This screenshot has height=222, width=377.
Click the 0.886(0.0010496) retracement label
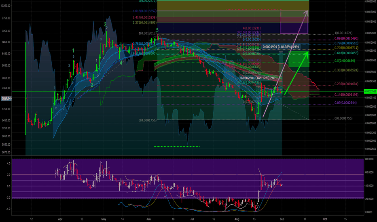pos(346,38)
